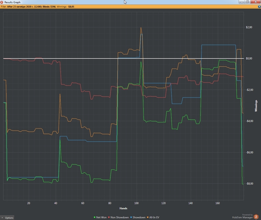
Task: Toggle the Net Won legend entry
Action: click(100, 217)
